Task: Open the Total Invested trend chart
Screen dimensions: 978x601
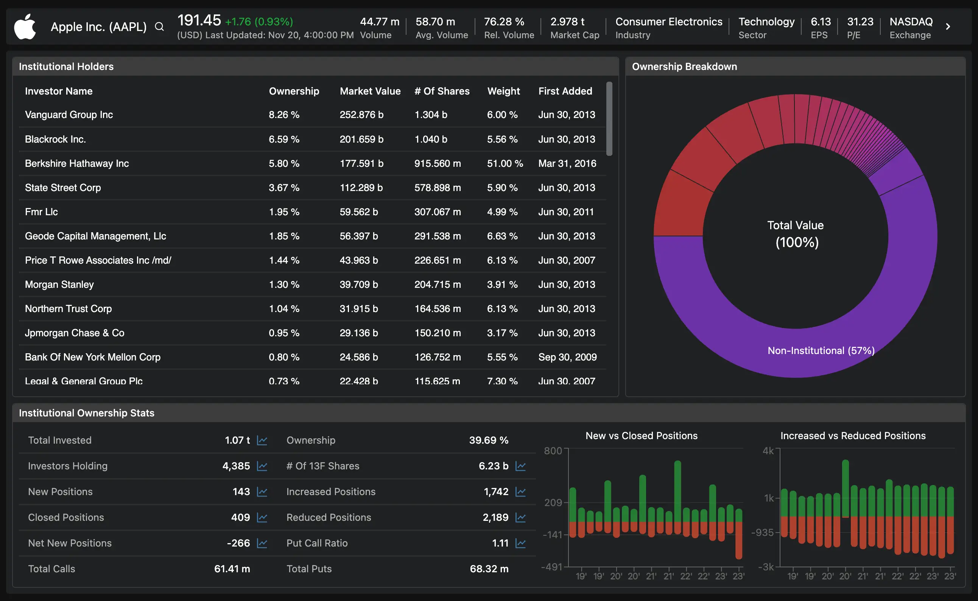Action: click(263, 440)
